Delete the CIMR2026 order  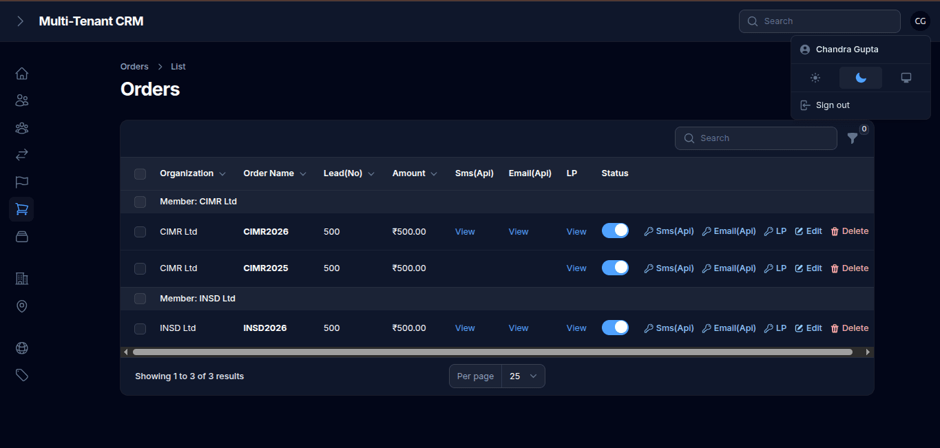[x=850, y=231]
